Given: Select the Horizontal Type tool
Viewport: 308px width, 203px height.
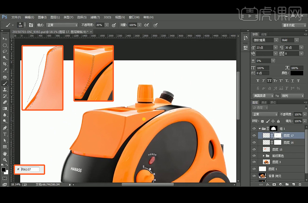Looking at the screenshot, I should 5,134.
